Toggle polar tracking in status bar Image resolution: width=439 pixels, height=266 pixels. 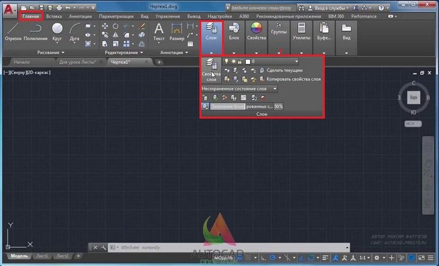point(272,258)
